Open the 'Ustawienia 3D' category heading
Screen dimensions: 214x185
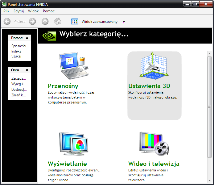click(x=149, y=86)
